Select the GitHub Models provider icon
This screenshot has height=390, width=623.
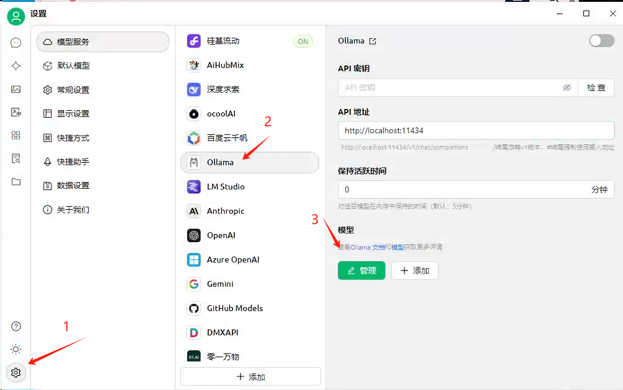click(x=194, y=308)
